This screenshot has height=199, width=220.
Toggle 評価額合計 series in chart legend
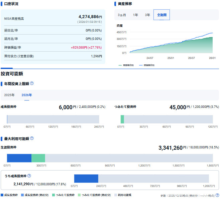coord(145,65)
